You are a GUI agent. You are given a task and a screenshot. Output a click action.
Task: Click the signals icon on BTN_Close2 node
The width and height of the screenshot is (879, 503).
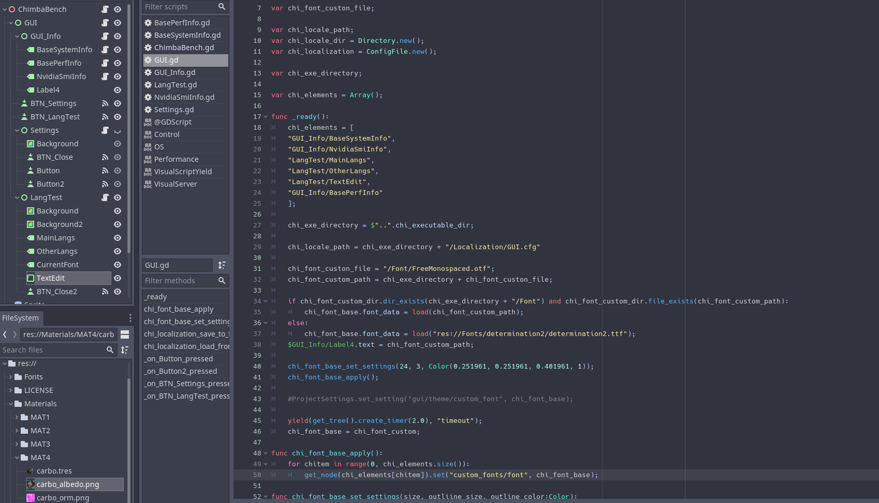click(105, 292)
